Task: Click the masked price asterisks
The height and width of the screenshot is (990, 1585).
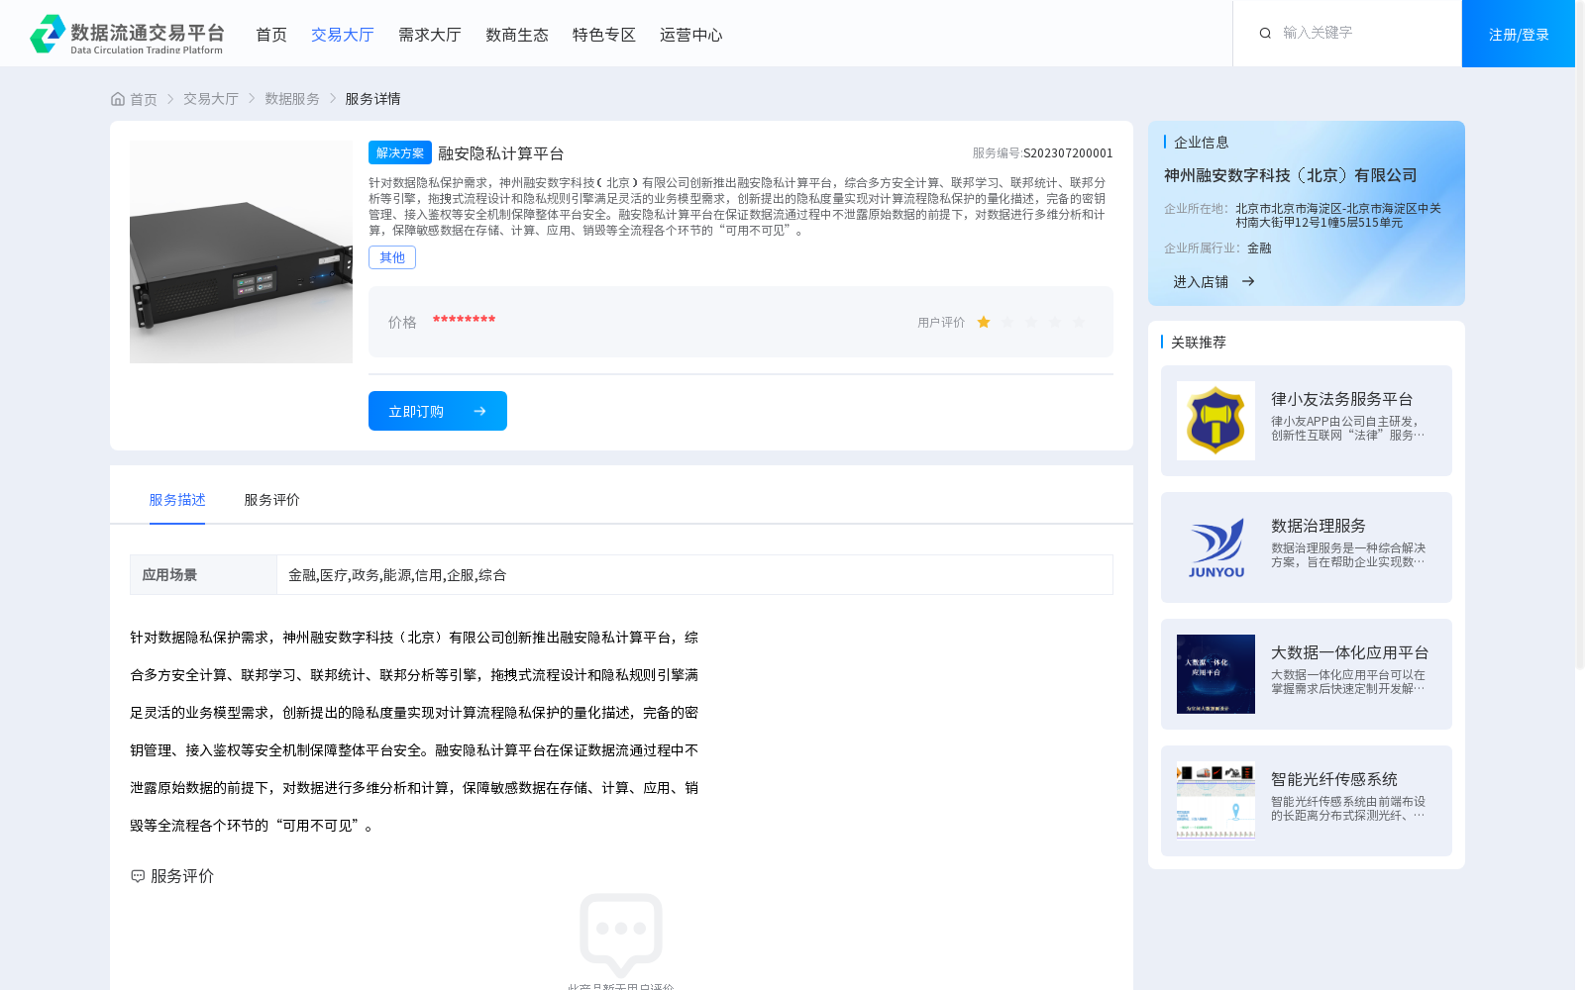Action: coord(464,320)
